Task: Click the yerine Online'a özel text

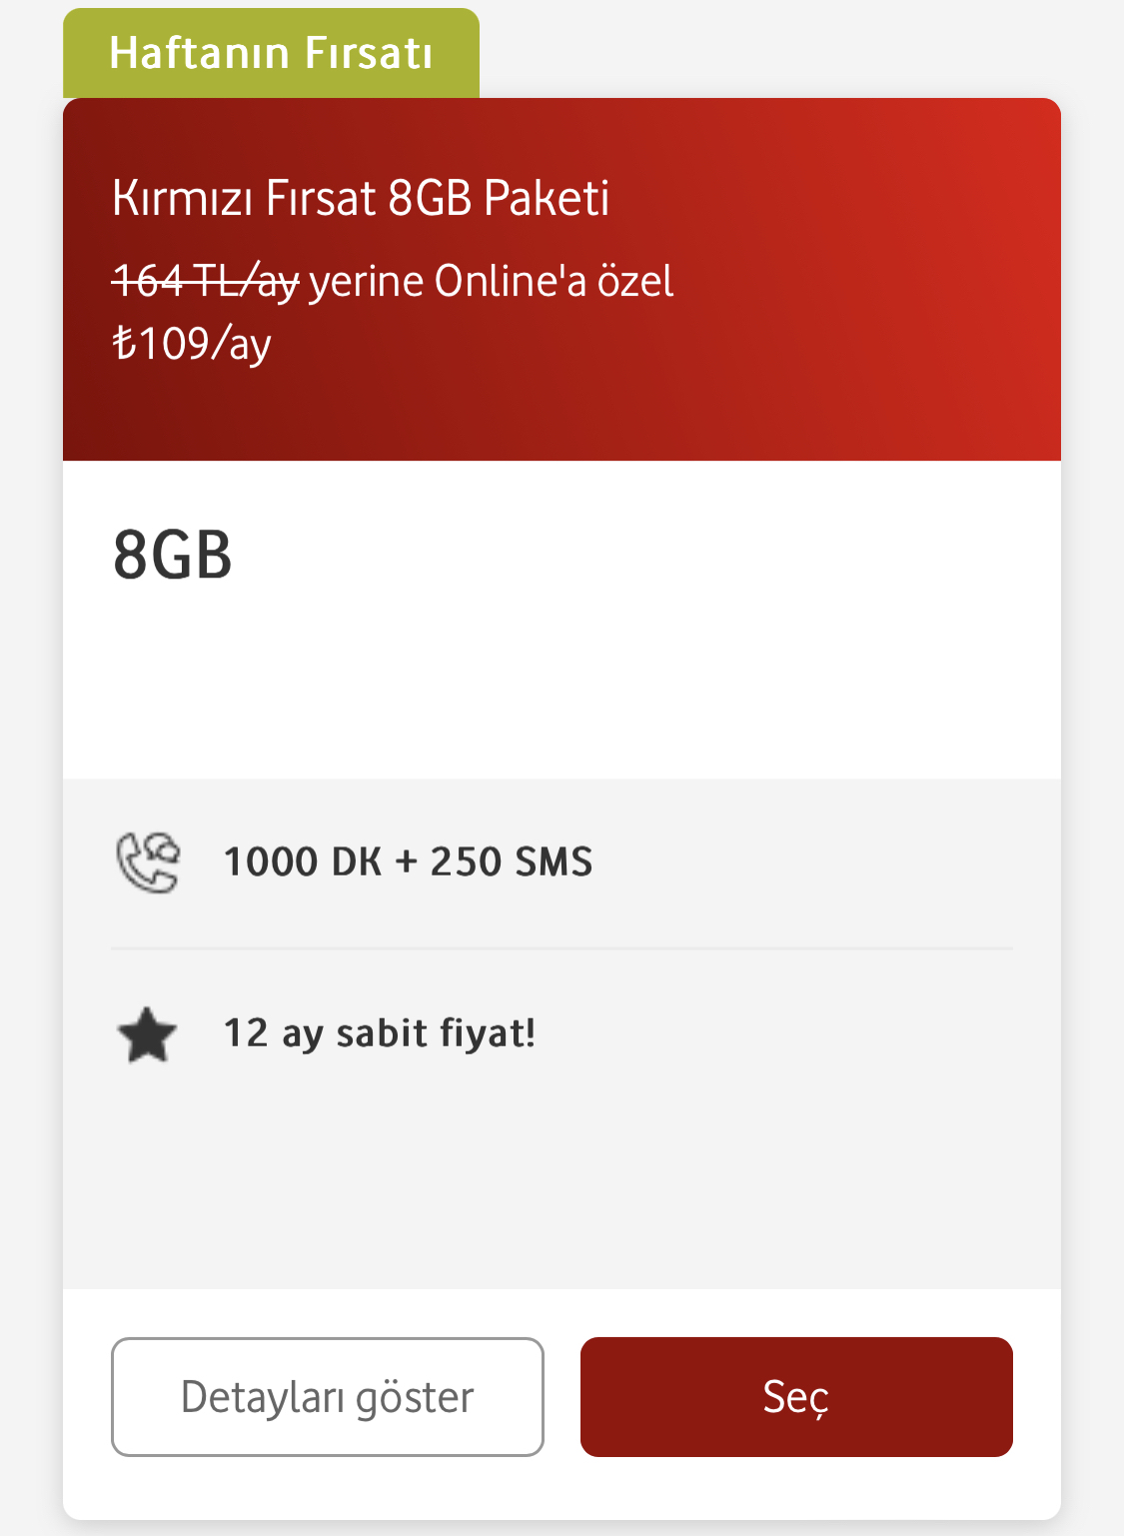Action: point(492,282)
